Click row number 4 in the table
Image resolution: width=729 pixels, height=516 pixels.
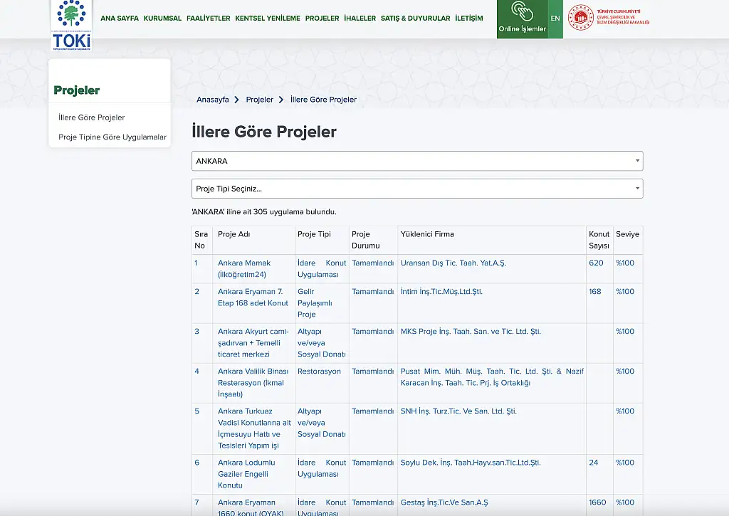point(196,372)
